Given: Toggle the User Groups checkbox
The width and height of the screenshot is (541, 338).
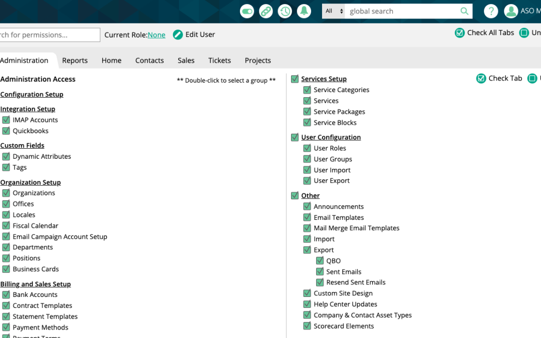Looking at the screenshot, I should 307,159.
